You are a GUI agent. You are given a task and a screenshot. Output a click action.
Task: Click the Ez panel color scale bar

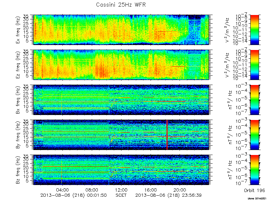[x=255, y=65]
